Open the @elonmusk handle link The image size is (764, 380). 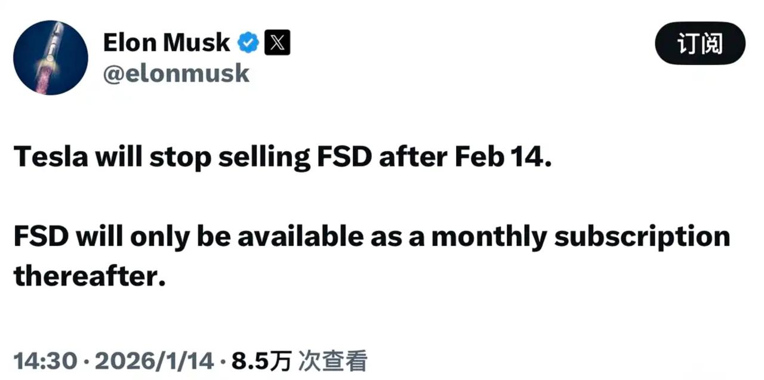[177, 73]
